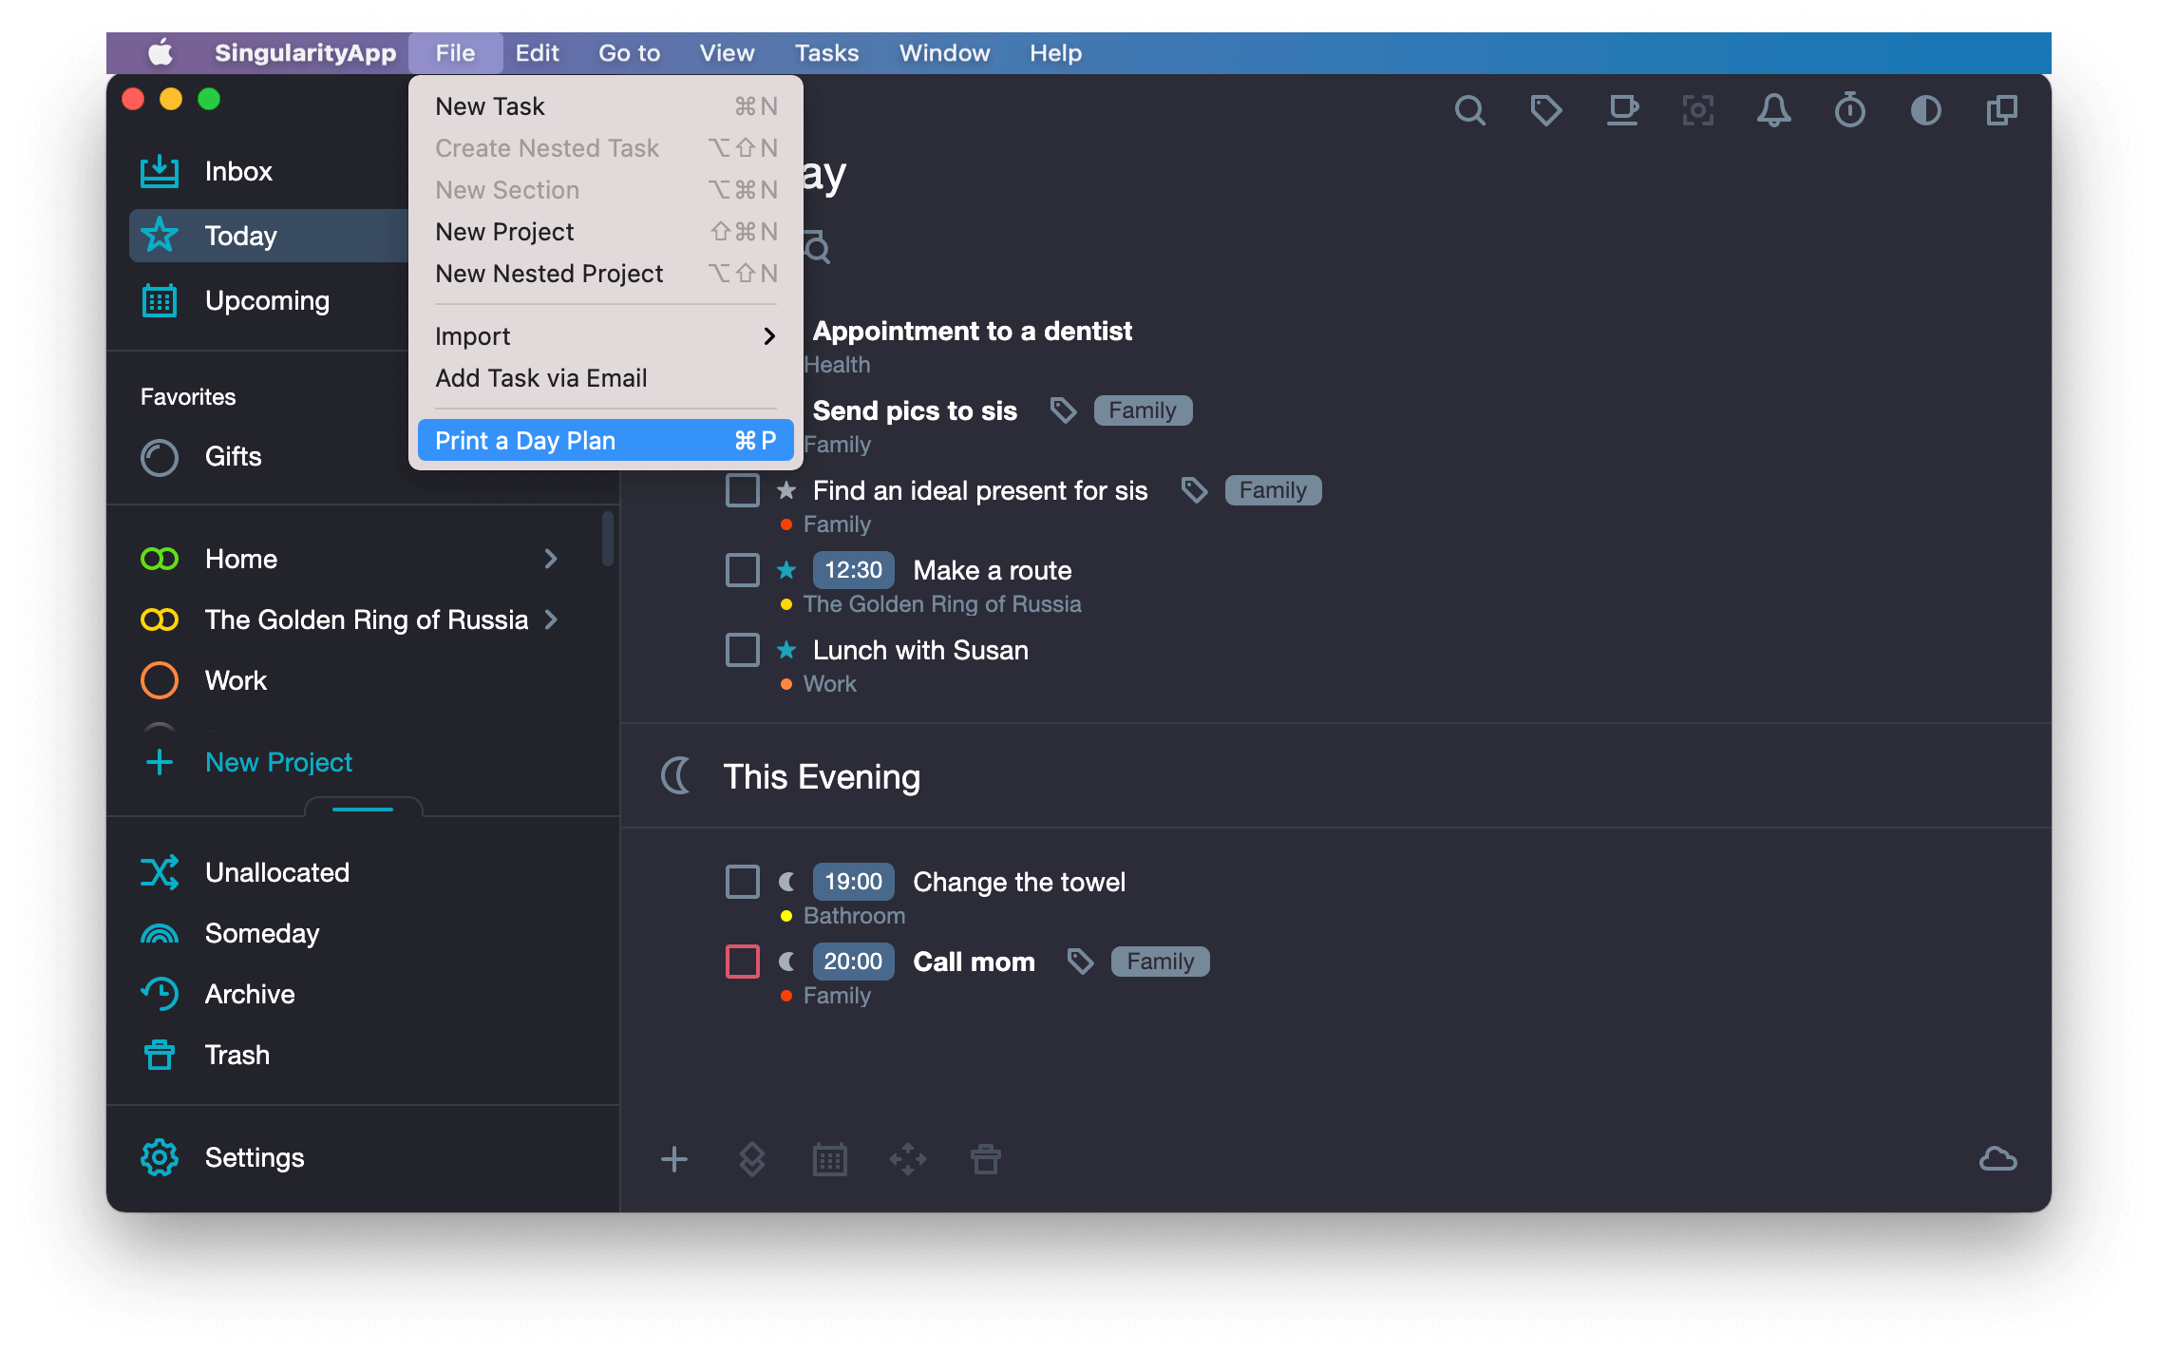Click the New Task menu item
This screenshot has width=2158, height=1353.
(489, 106)
